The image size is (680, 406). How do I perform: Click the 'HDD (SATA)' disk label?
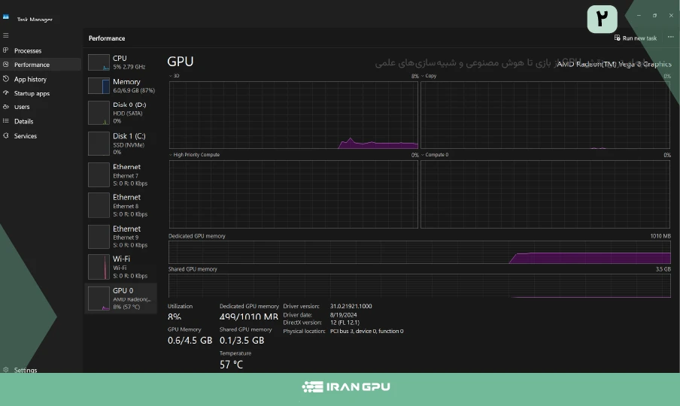(128, 114)
